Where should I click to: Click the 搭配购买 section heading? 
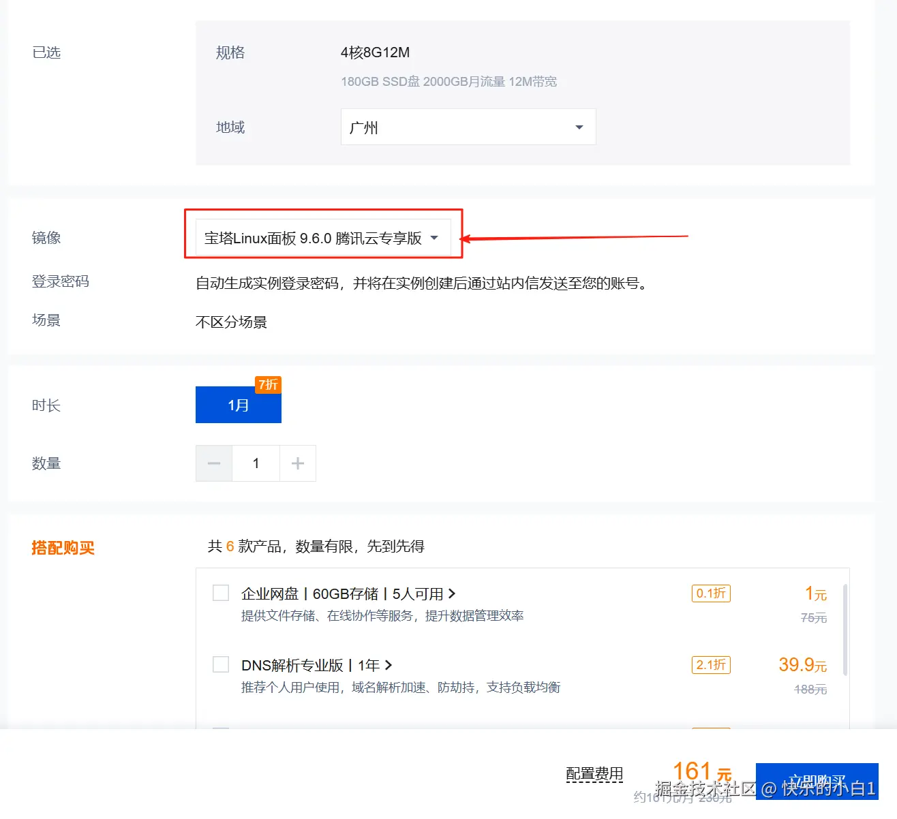click(x=63, y=548)
